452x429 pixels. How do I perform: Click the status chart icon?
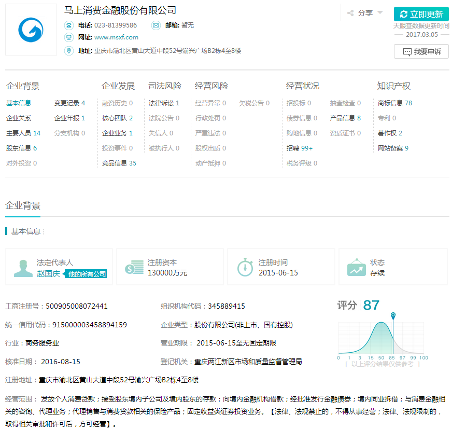tap(357, 267)
